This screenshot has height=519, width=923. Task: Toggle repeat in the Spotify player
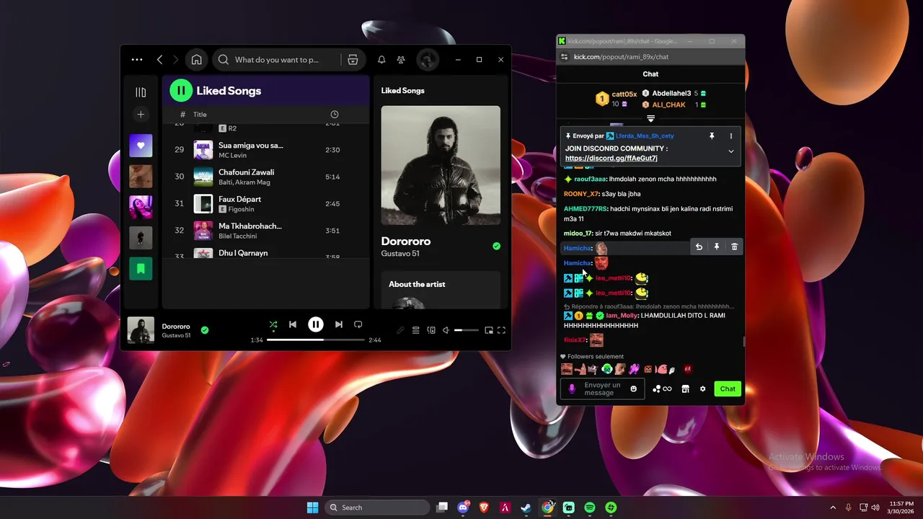pyautogui.click(x=358, y=324)
